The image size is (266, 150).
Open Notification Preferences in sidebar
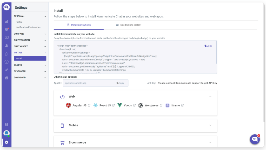coord(28,27)
